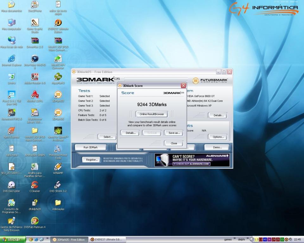Show hidden tray icons arrow

252,240
